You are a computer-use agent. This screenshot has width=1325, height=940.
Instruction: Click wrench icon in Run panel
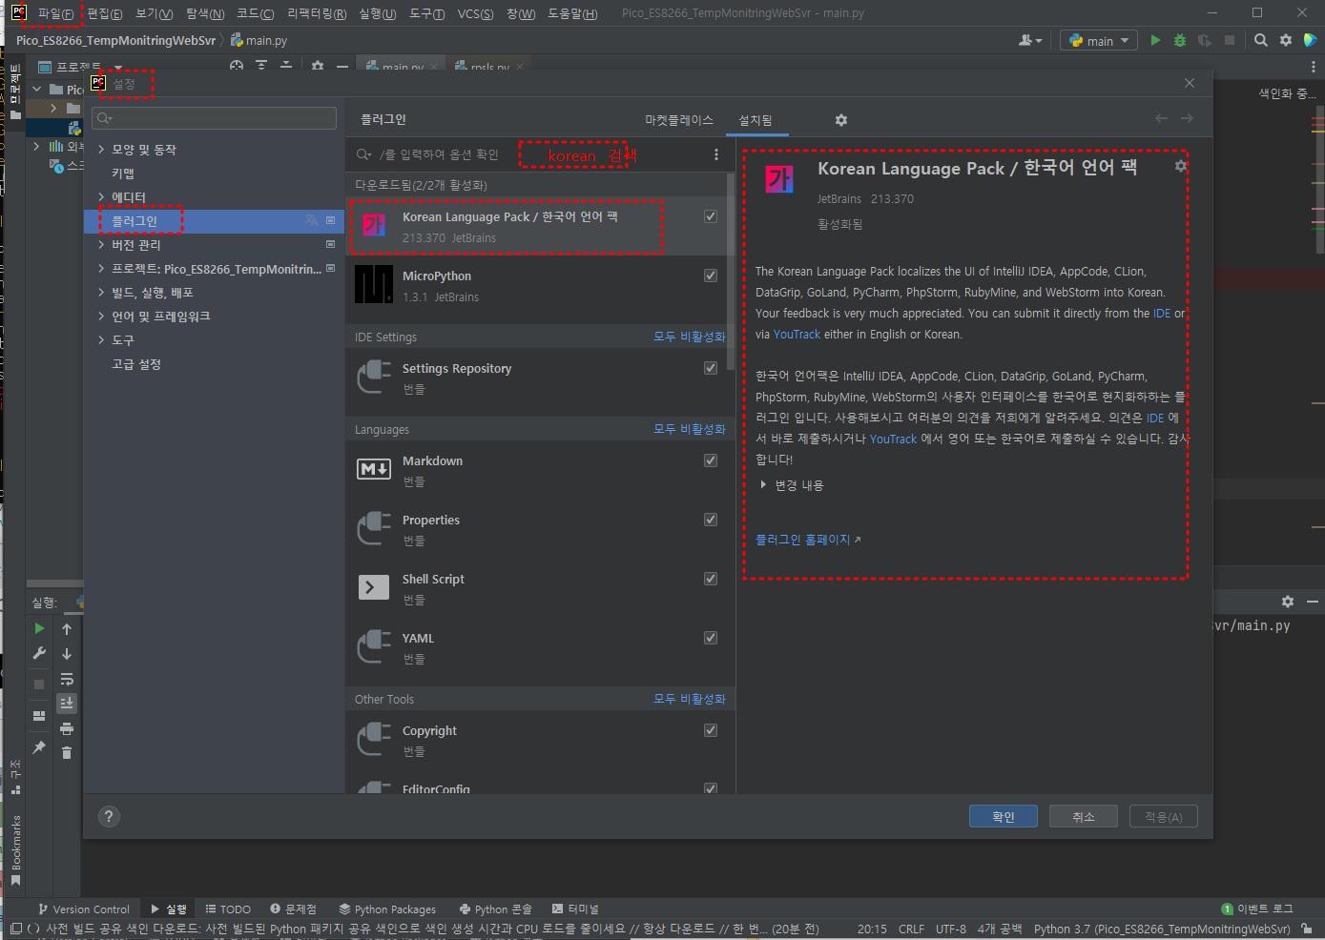39,654
